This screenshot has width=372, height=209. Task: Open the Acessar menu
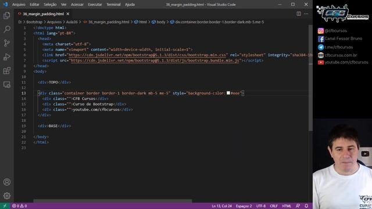coord(77,5)
